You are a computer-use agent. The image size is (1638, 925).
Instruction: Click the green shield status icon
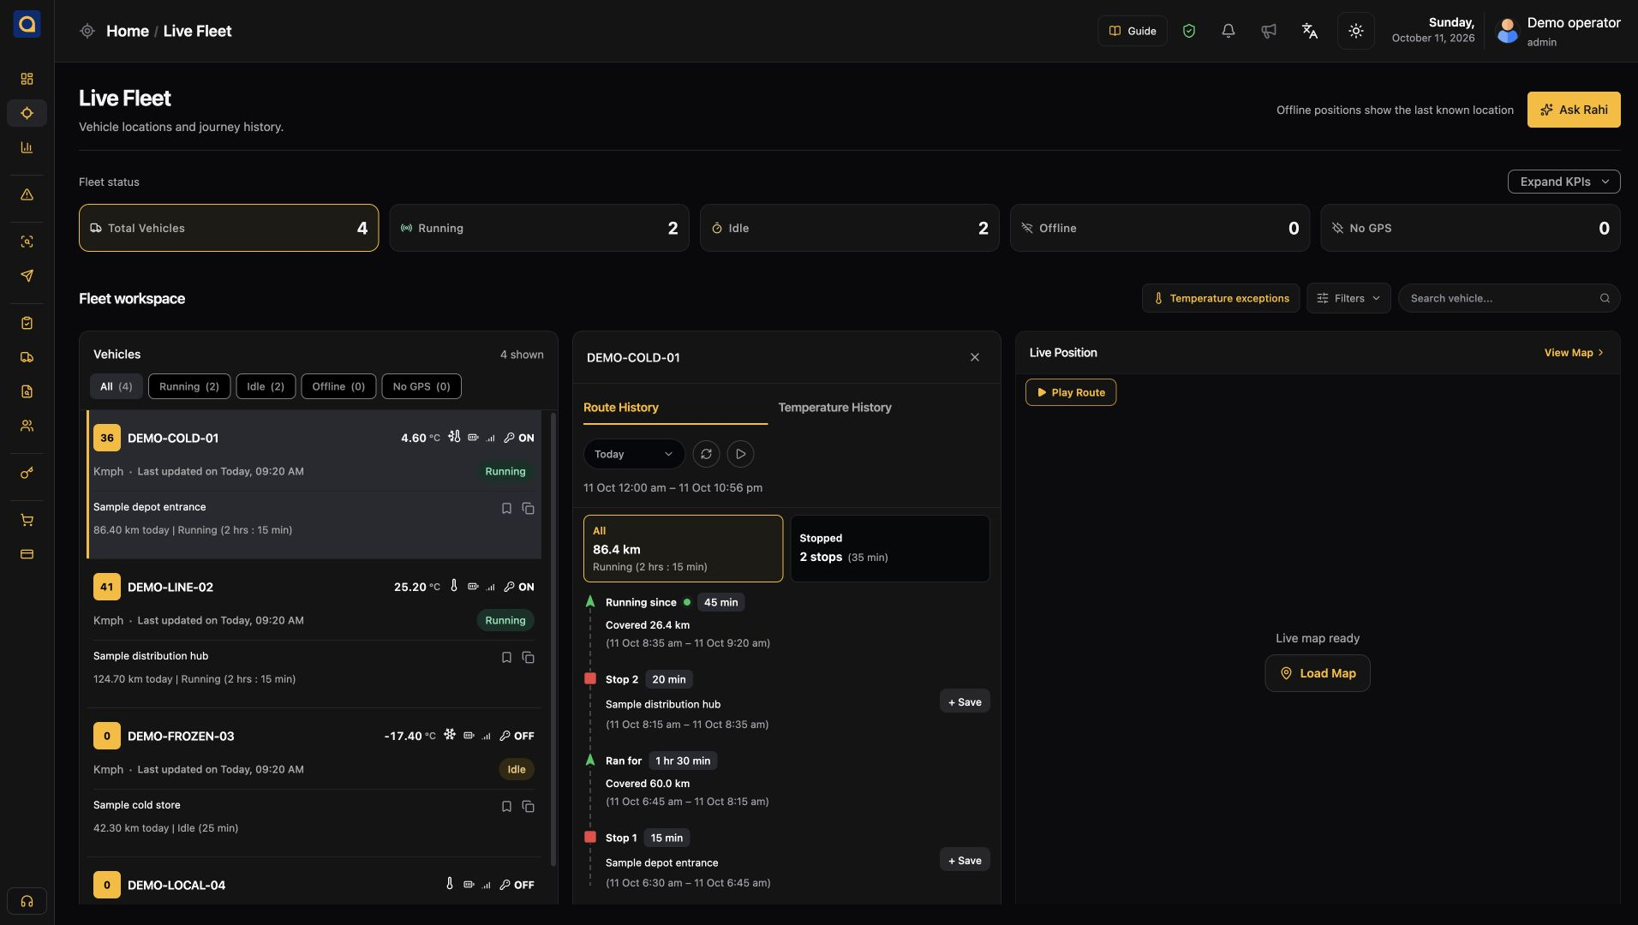tap(1188, 31)
